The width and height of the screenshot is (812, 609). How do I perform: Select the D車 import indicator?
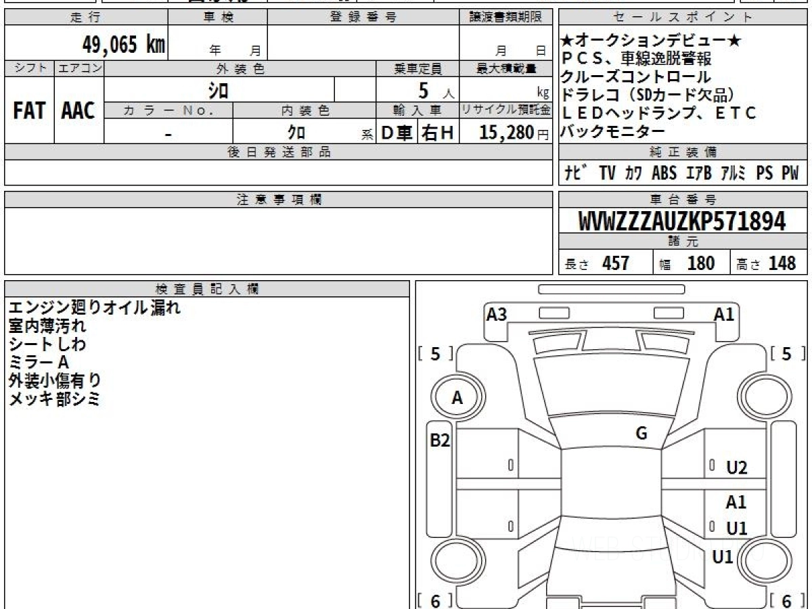click(397, 133)
